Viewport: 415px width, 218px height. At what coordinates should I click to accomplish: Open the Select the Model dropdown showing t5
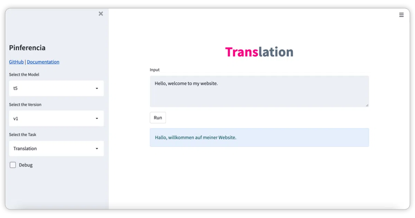point(56,88)
